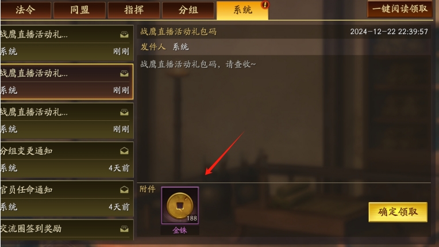Click the opened envelope icon on 分组变更通知
439x247 pixels.
click(x=124, y=151)
